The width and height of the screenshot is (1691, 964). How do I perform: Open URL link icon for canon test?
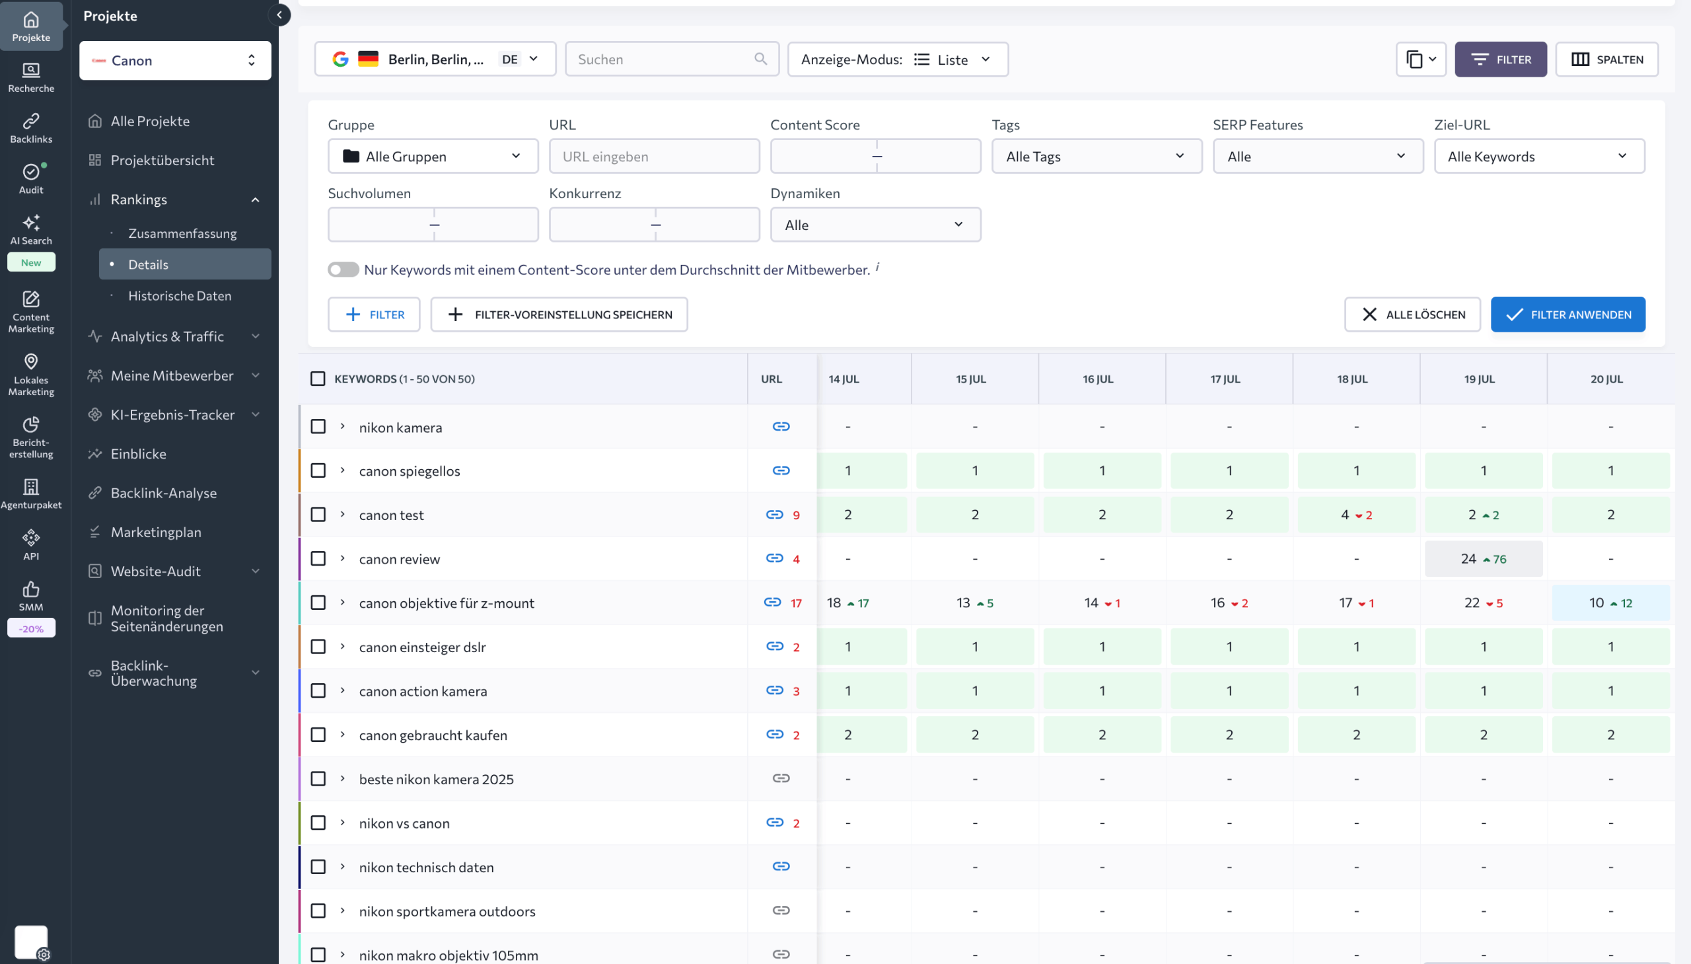[774, 515]
